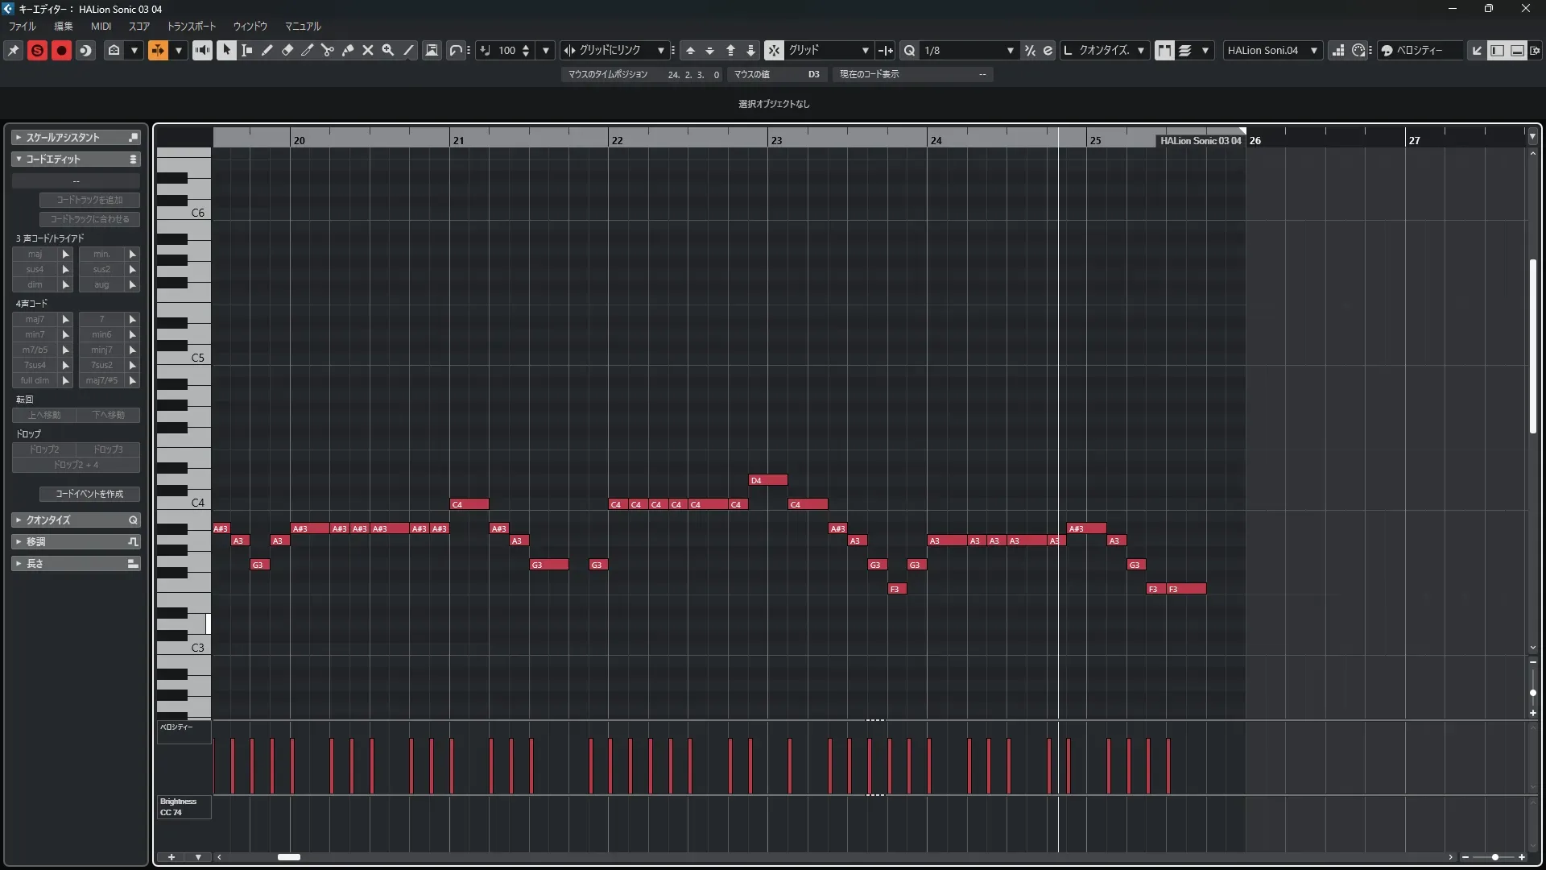Viewport: 1546px width, 870px height.
Task: Click the コードイベントを作成 button
Action: tap(89, 494)
